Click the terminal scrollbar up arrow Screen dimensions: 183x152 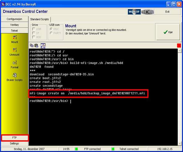[180, 51]
